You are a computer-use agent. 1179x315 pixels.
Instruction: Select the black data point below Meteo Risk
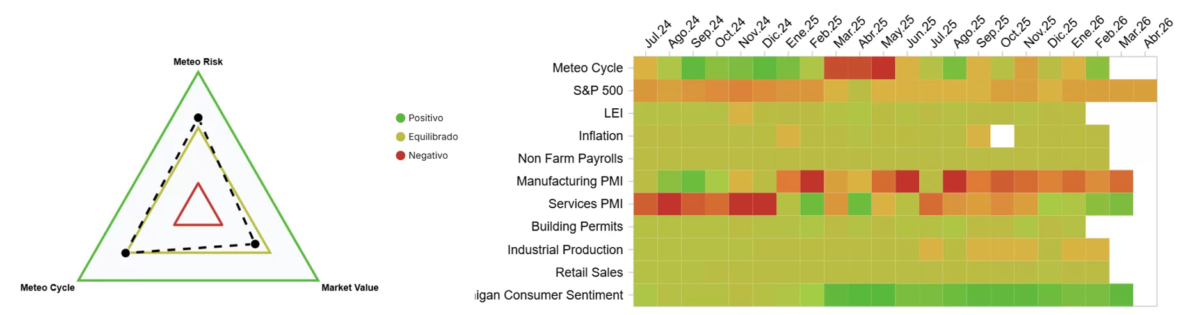click(198, 118)
